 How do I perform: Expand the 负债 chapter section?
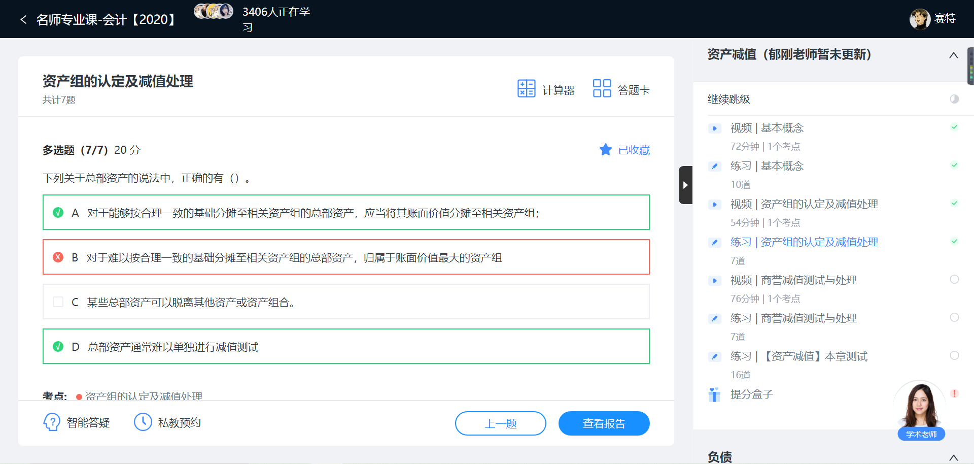click(x=954, y=457)
